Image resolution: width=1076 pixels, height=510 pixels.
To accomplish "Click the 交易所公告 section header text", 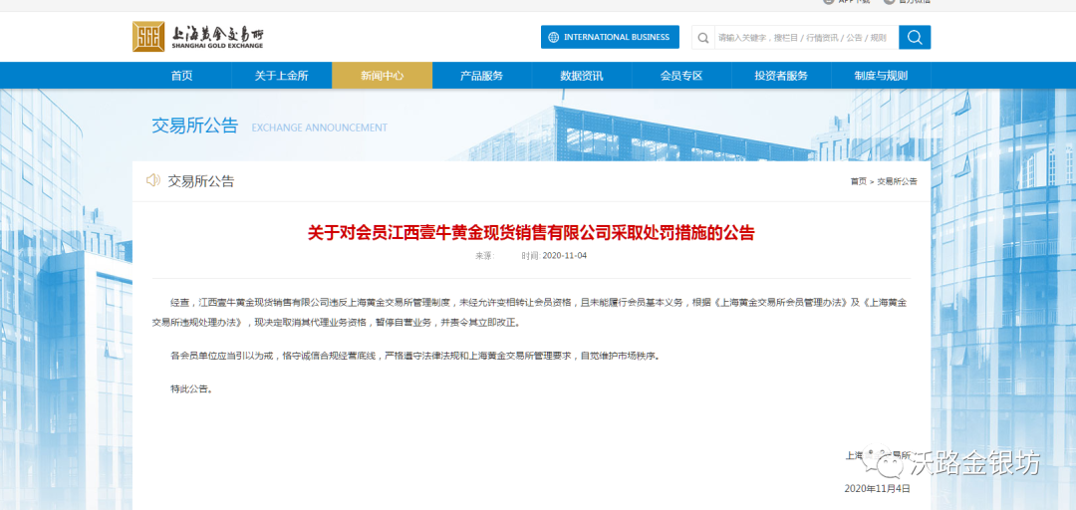I will pos(201,181).
